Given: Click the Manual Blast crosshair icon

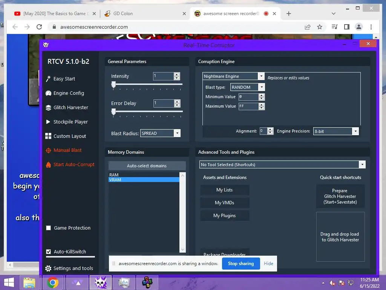Looking at the screenshot, I should coord(48,150).
